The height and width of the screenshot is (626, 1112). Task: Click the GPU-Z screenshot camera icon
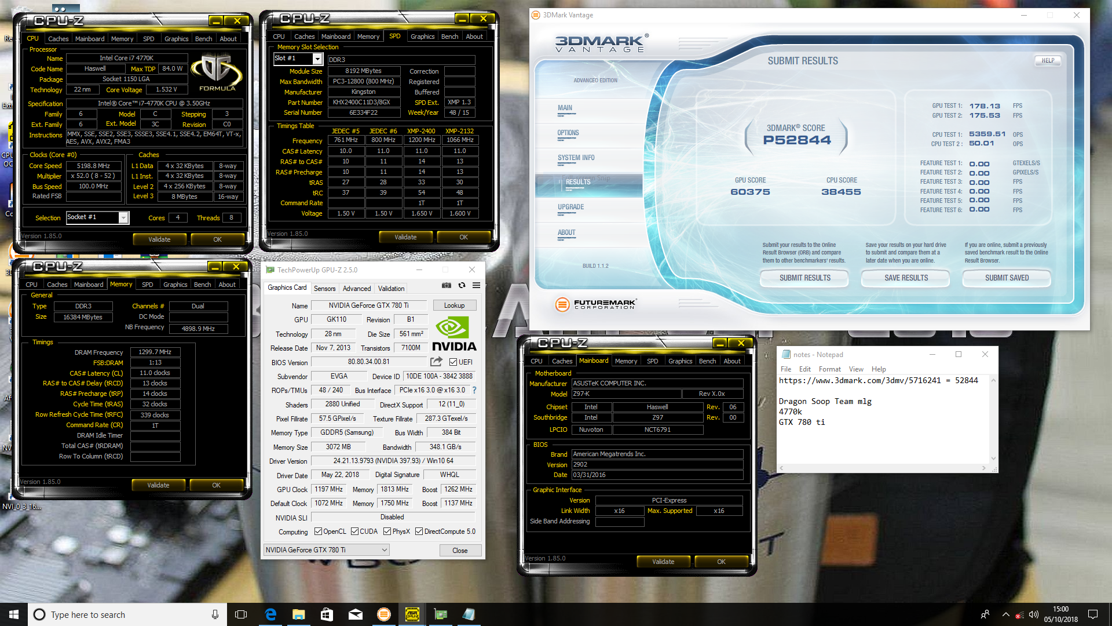tap(446, 285)
